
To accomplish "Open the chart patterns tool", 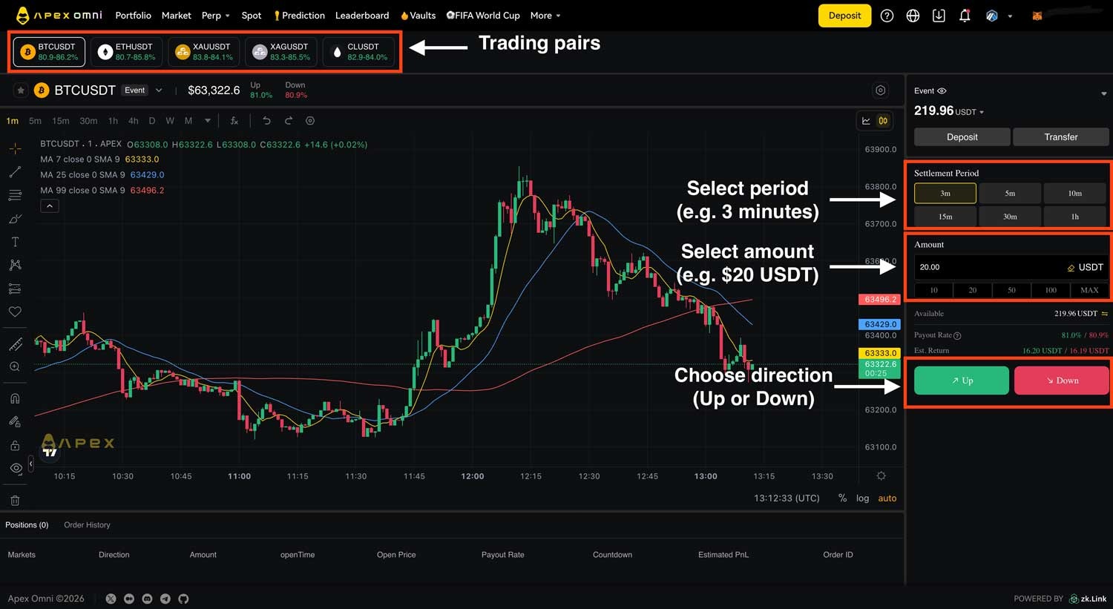I will point(15,265).
